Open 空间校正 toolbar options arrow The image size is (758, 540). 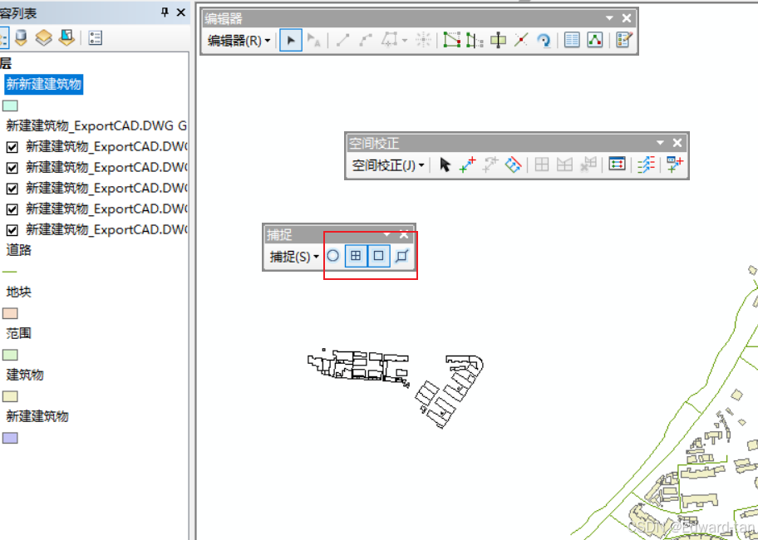pyautogui.click(x=661, y=143)
